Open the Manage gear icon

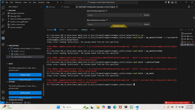pyautogui.click(x=3, y=98)
